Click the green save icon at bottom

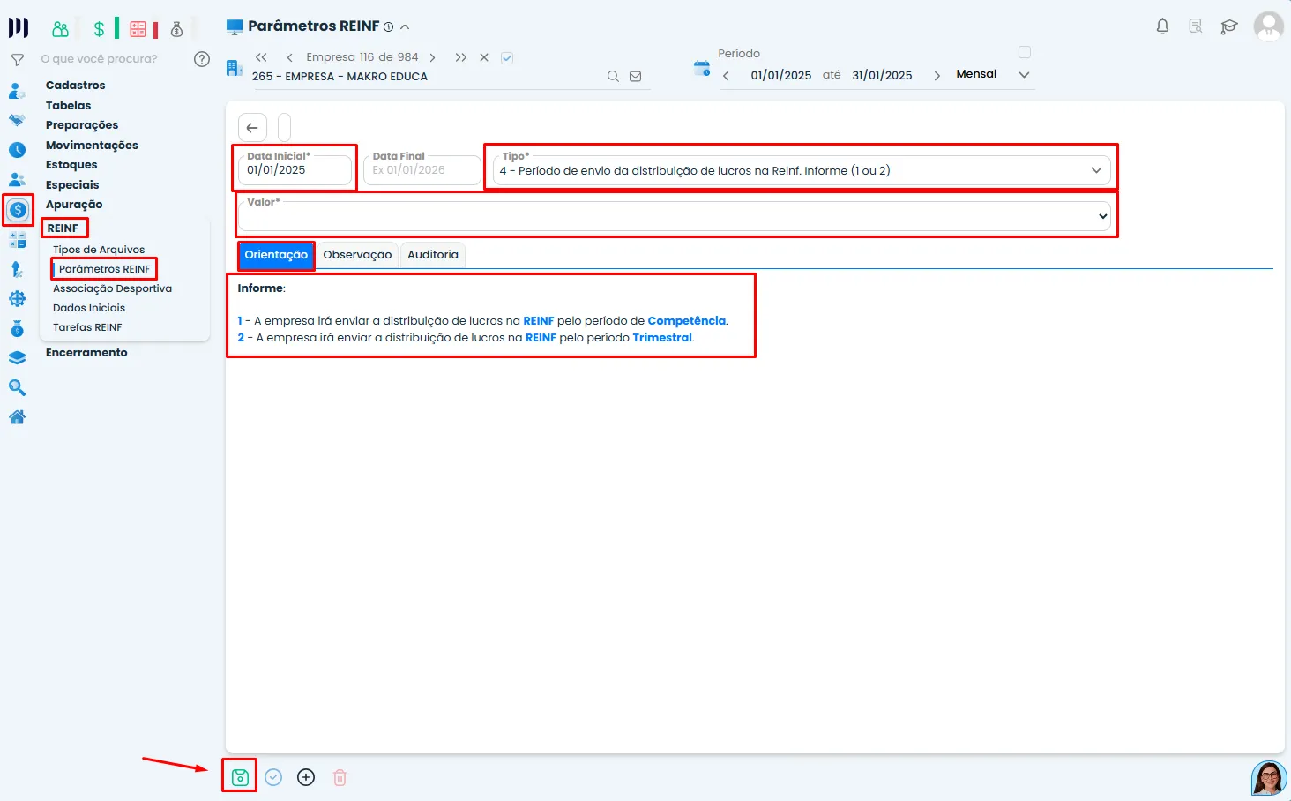tap(239, 777)
